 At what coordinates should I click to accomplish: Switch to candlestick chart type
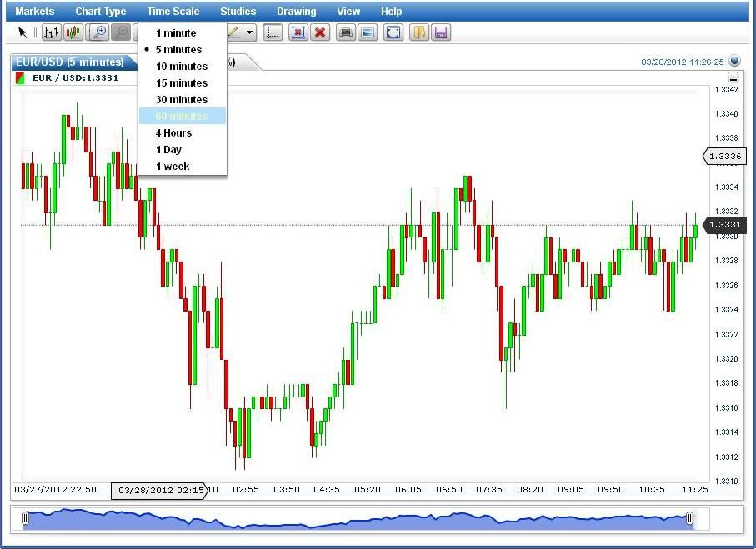[73, 32]
